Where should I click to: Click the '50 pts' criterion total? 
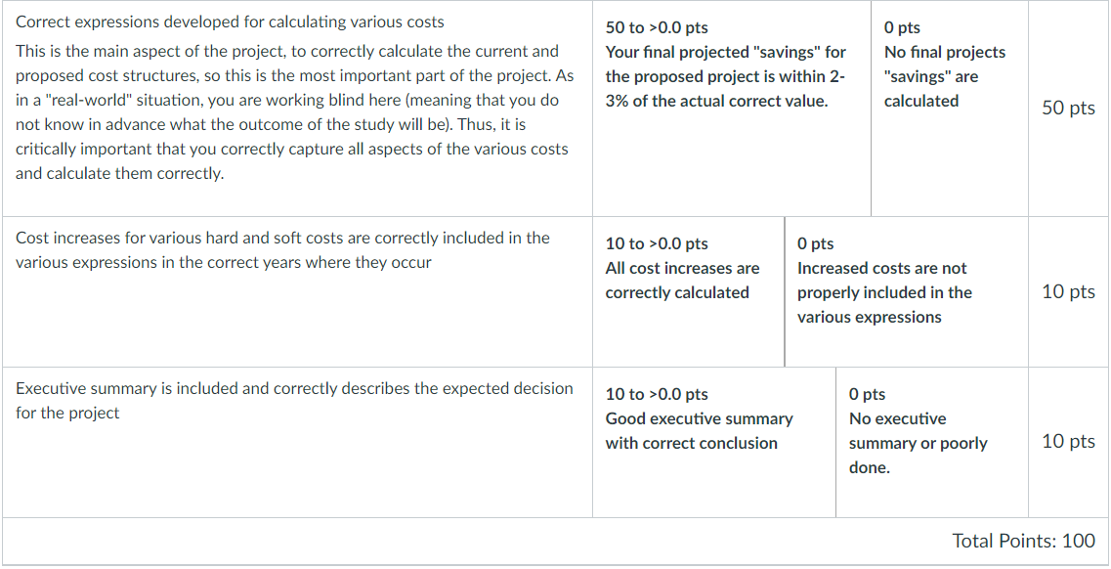point(1068,109)
